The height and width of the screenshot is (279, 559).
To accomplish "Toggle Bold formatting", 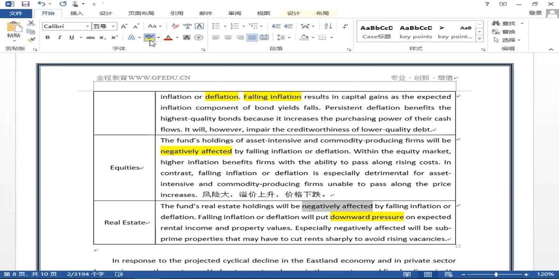I will 48,38.
